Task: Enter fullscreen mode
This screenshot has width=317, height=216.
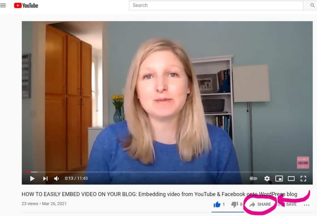Action: click(302, 178)
